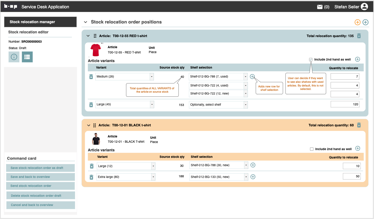This screenshot has width=374, height=219.
Task: Collapse the Stock relocation order positions section
Action: pos(86,22)
